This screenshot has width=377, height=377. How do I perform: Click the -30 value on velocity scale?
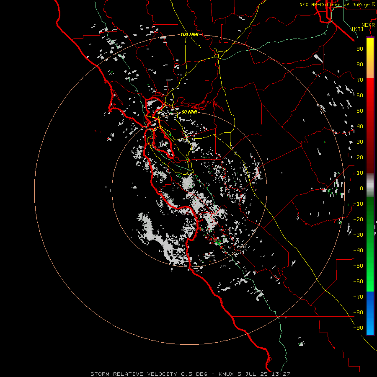[358, 235]
